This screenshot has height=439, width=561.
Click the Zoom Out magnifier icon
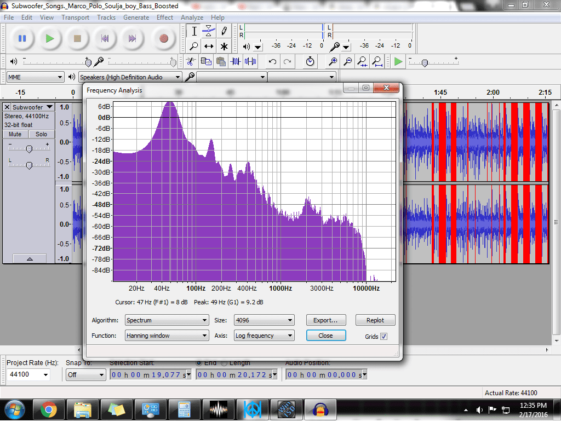347,61
